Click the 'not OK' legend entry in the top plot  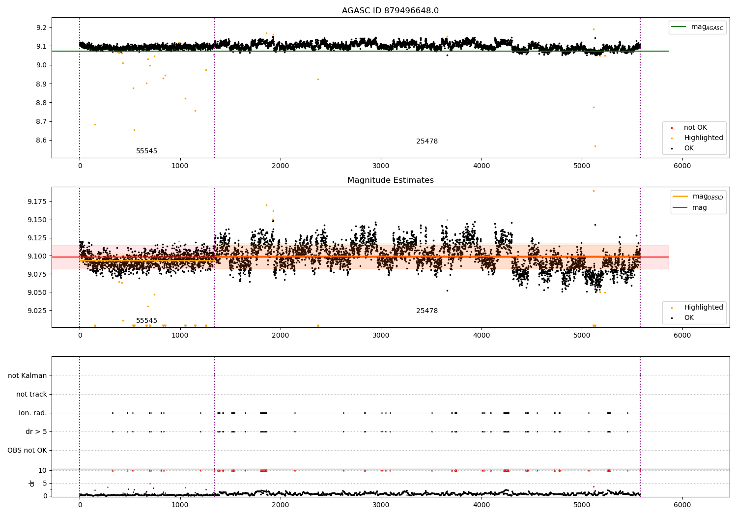coord(695,128)
